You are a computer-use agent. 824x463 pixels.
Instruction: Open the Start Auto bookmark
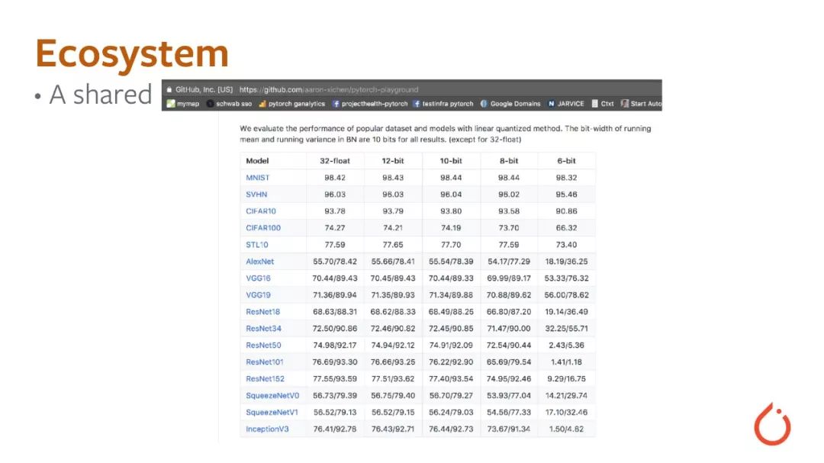click(x=641, y=104)
